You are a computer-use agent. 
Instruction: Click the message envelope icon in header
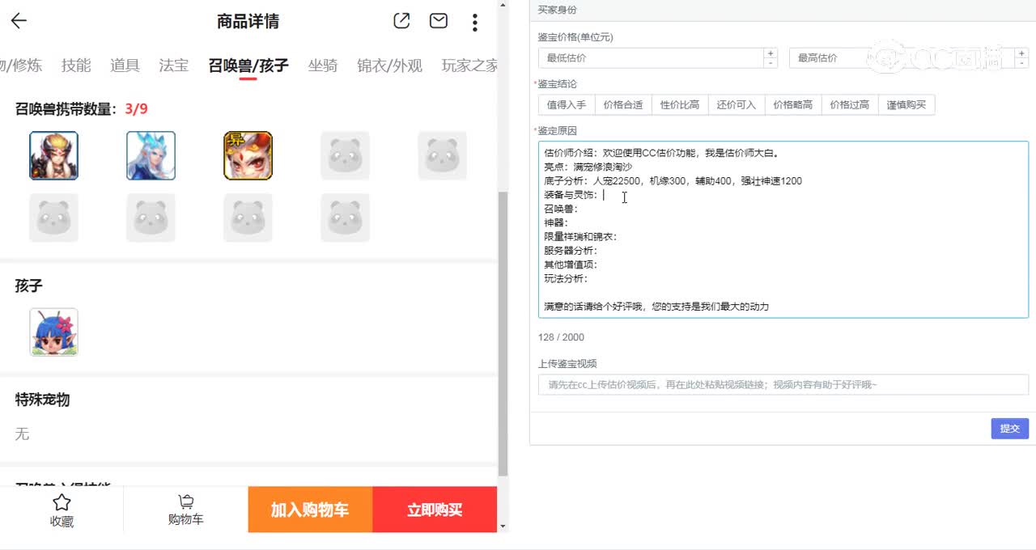(x=438, y=21)
